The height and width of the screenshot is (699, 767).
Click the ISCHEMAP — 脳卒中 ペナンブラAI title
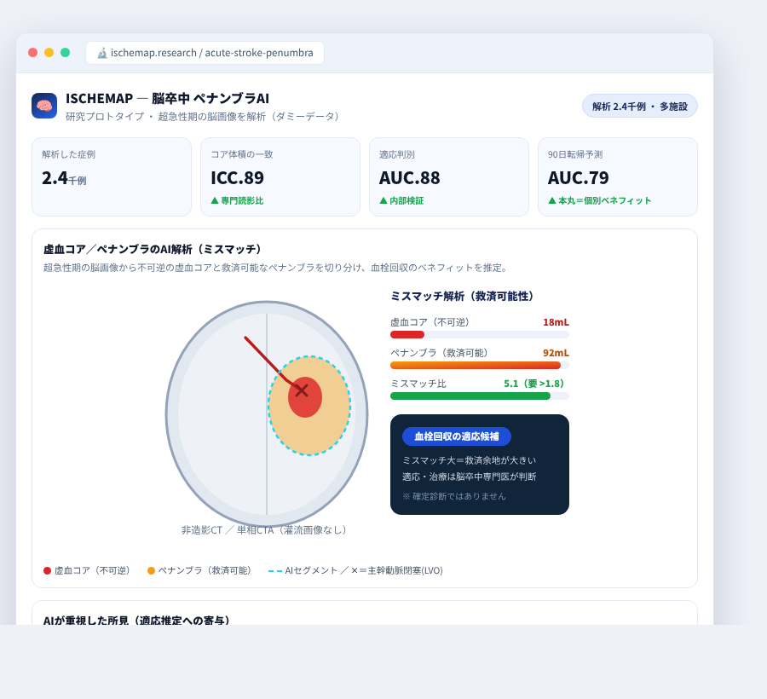pyautogui.click(x=167, y=99)
